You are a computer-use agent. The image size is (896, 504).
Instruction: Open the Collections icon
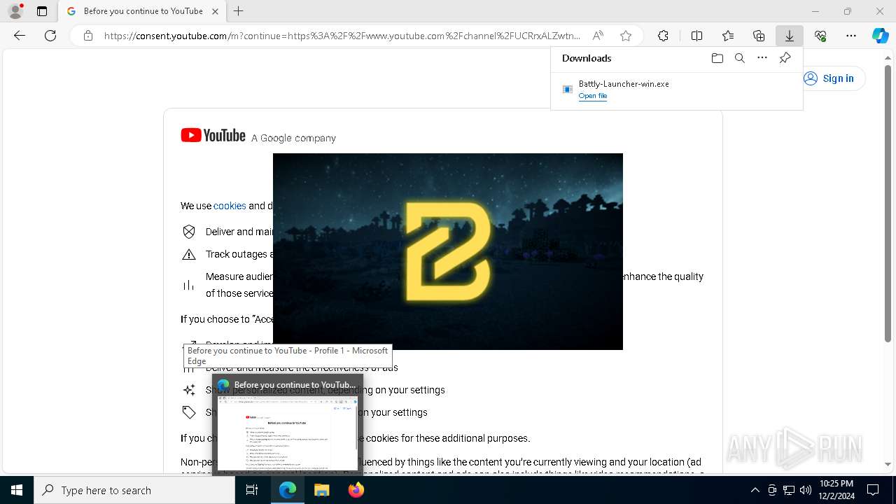click(x=759, y=36)
